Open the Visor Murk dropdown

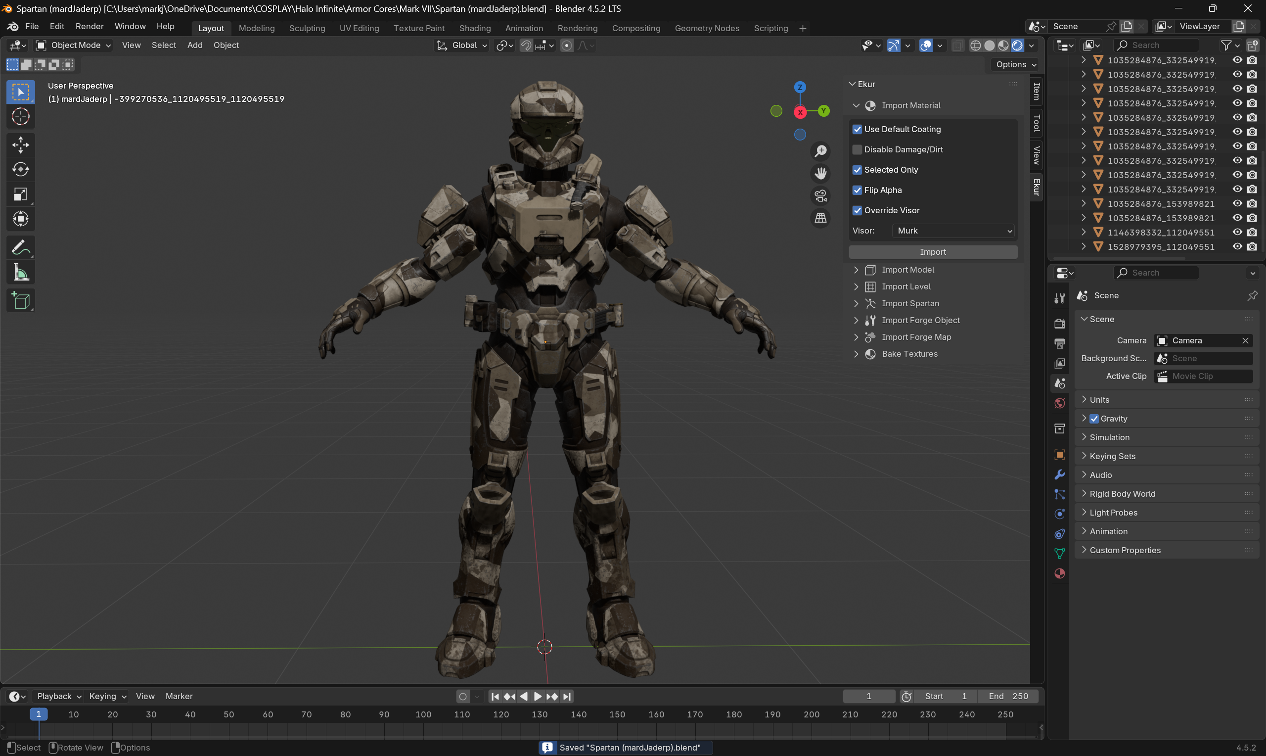click(953, 231)
